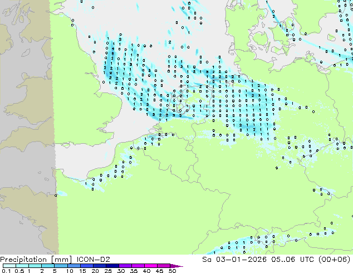
Task: Select the 30–35 mm purple legend swatch
Action: pyautogui.click(x=125, y=266)
